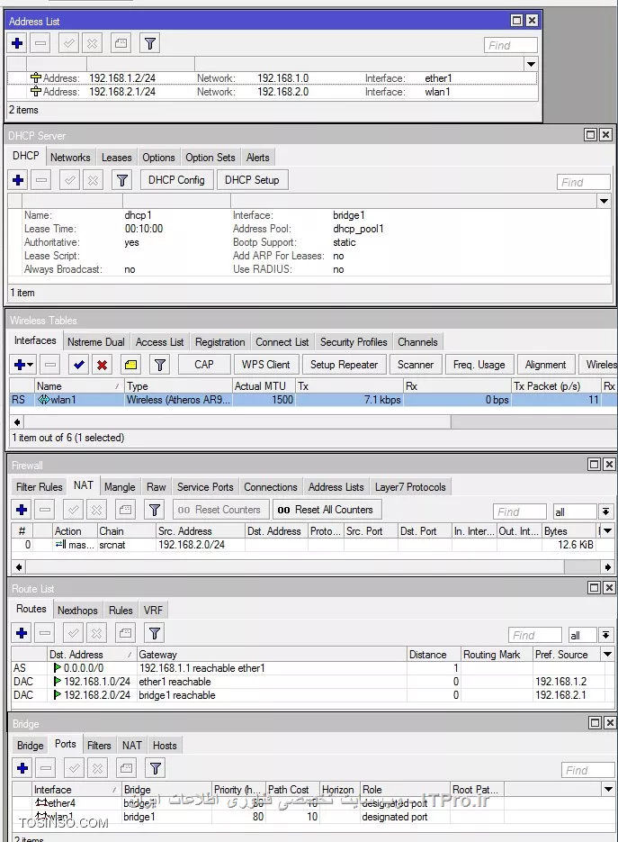Switch to DHCP Networks tab
The height and width of the screenshot is (842, 618).
coord(70,158)
